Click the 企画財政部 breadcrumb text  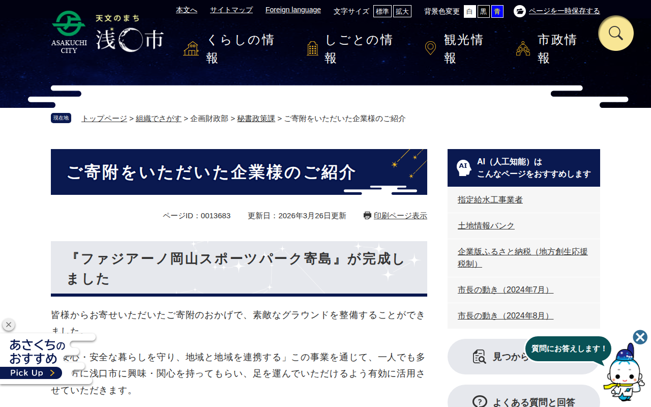[x=209, y=119]
